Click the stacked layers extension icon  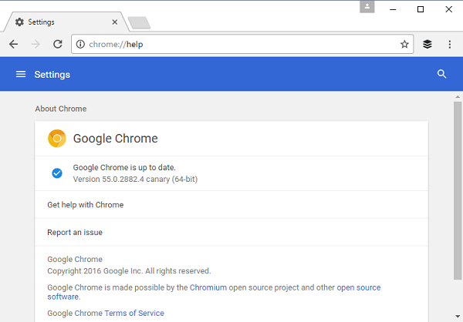coord(428,44)
